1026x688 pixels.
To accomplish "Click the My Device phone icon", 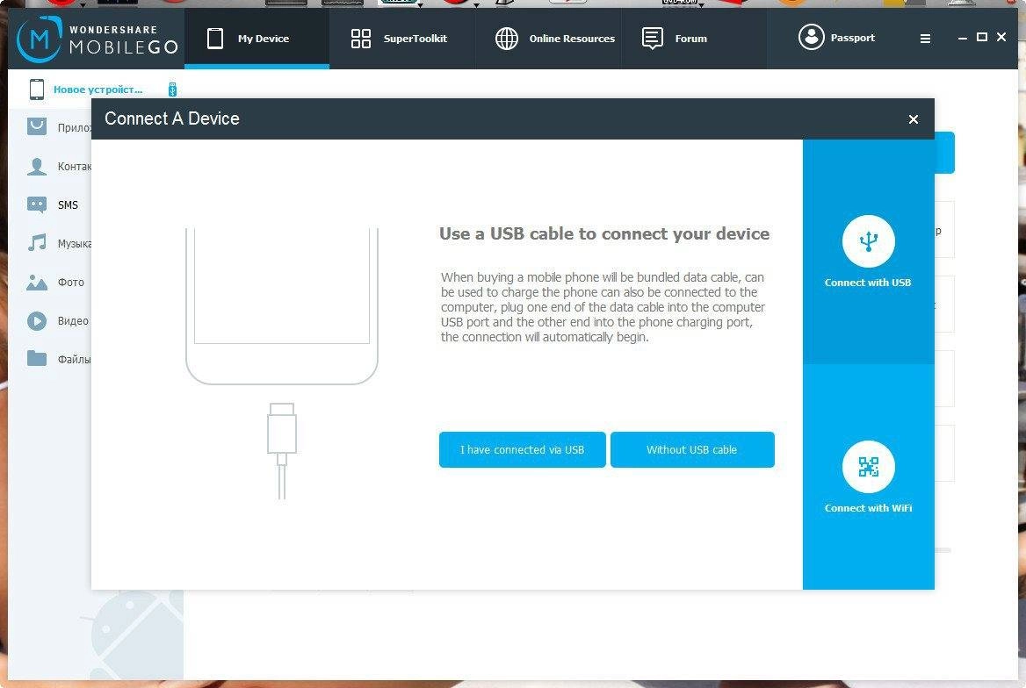I will click(x=215, y=39).
